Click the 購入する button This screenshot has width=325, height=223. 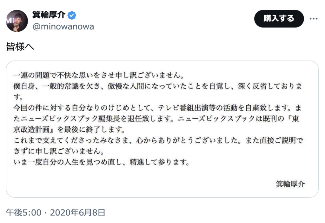point(279,19)
